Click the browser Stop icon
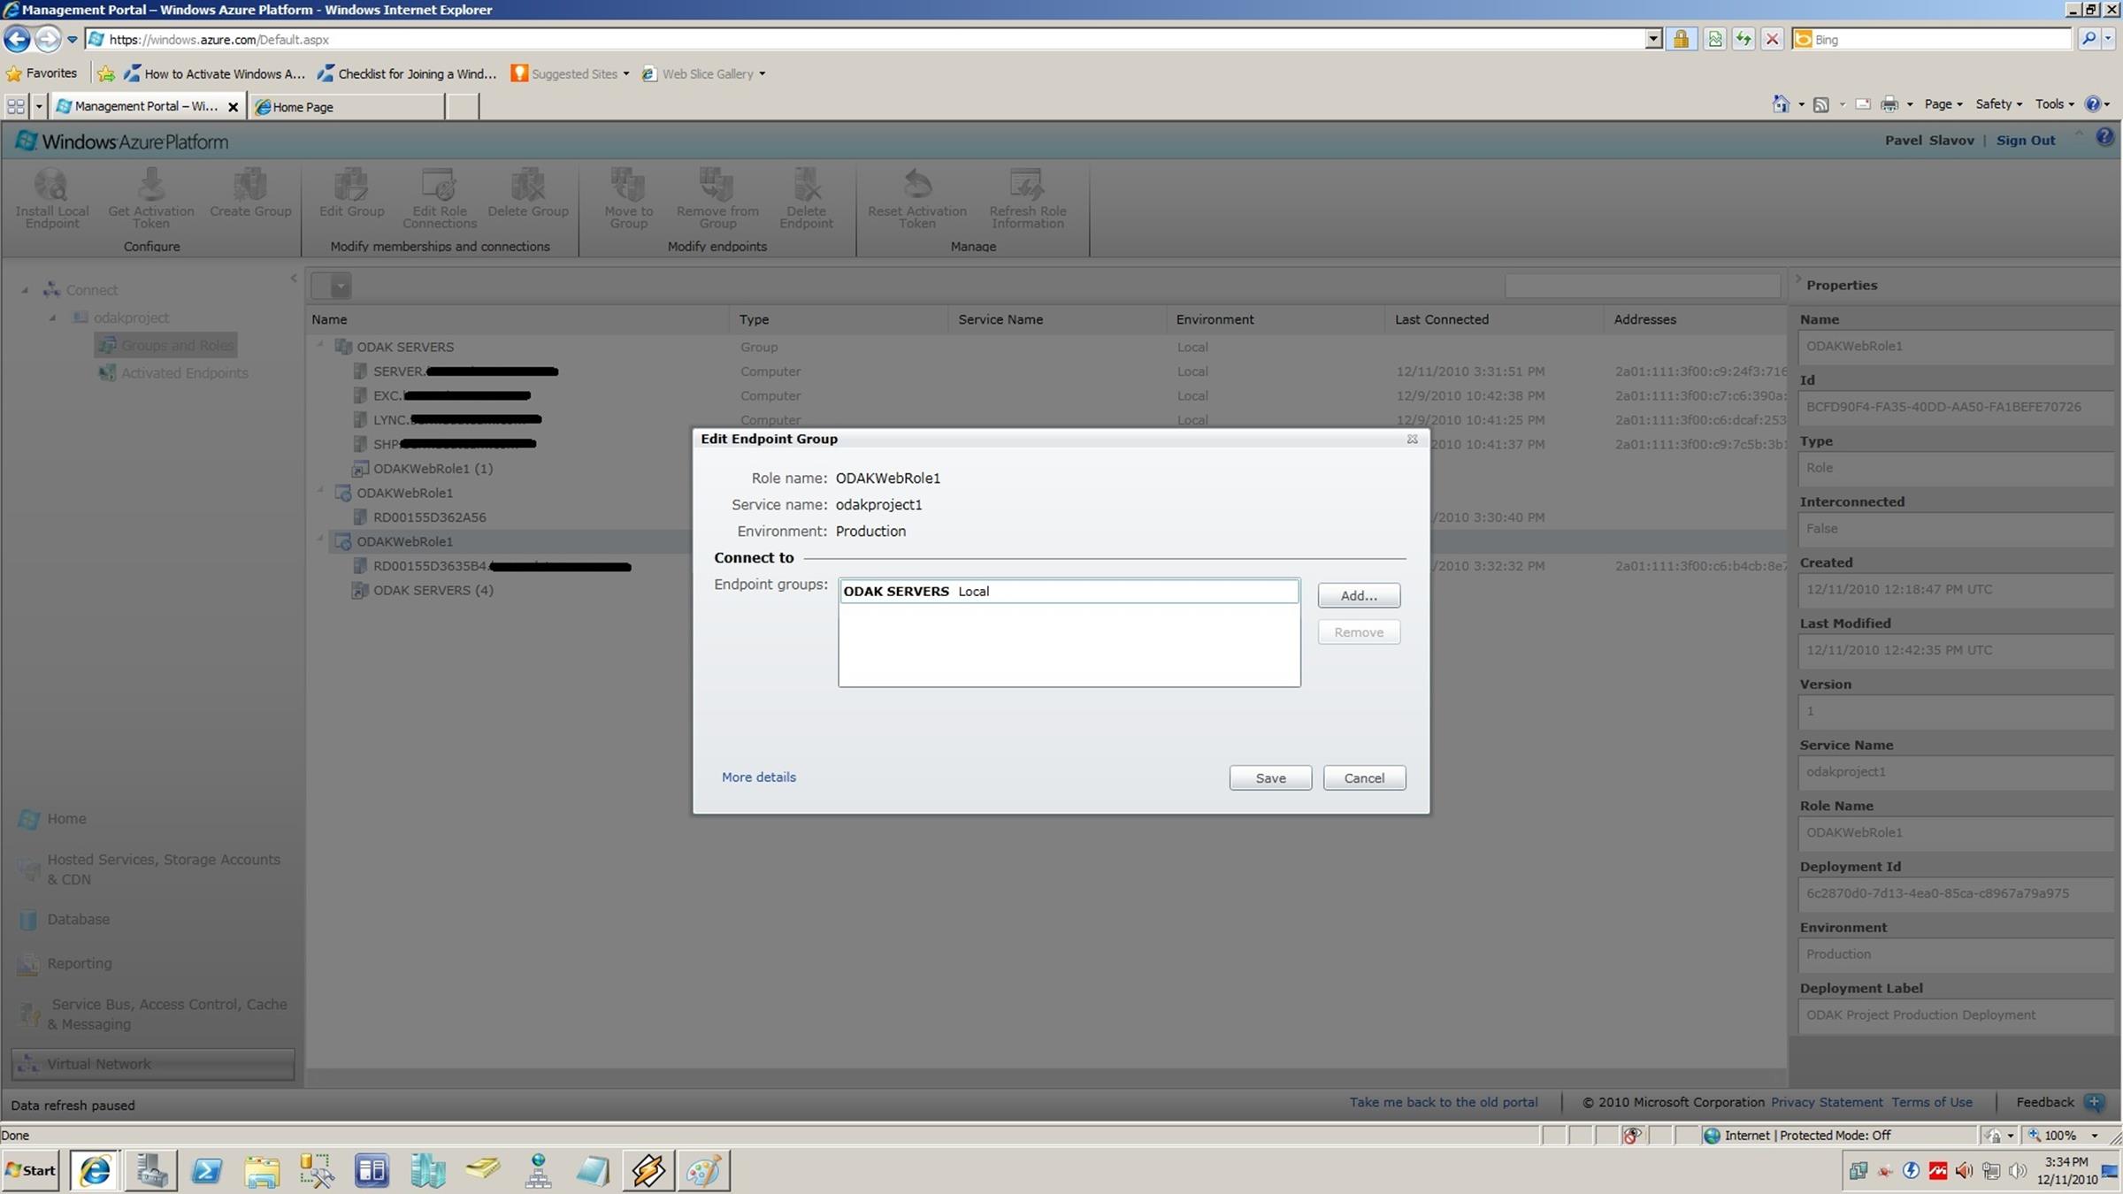2123x1194 pixels. pos(1771,39)
